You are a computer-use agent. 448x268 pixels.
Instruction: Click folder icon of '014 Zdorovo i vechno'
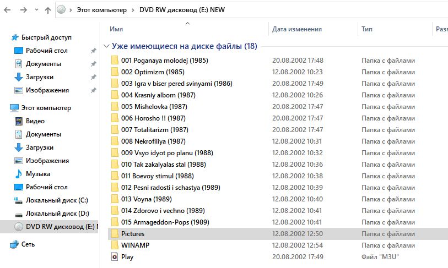115,211
